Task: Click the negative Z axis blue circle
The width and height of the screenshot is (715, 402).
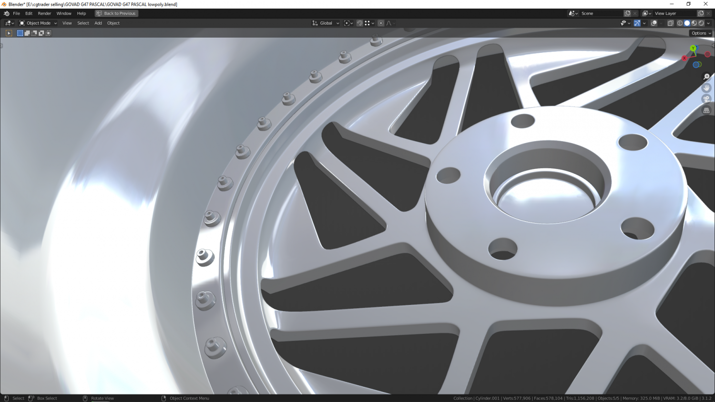Action: [x=696, y=65]
